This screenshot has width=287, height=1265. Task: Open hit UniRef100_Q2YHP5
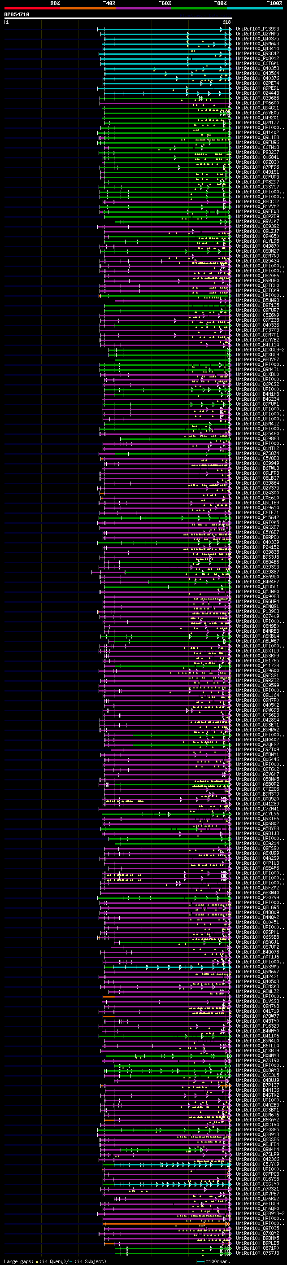tap(257, 34)
